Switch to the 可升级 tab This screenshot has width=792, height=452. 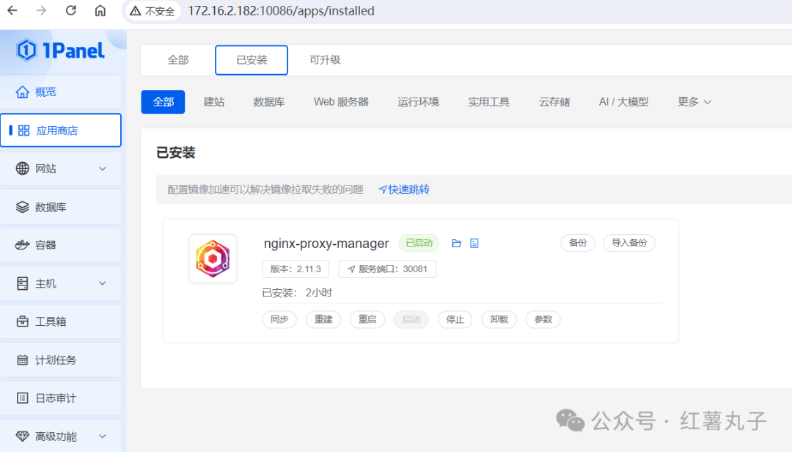pyautogui.click(x=325, y=60)
